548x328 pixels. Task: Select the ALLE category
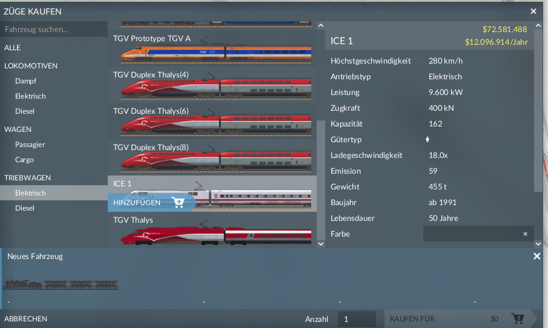[x=12, y=48]
